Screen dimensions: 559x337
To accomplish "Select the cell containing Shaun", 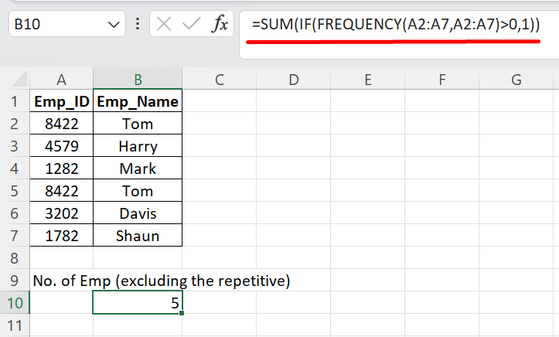I will (138, 236).
